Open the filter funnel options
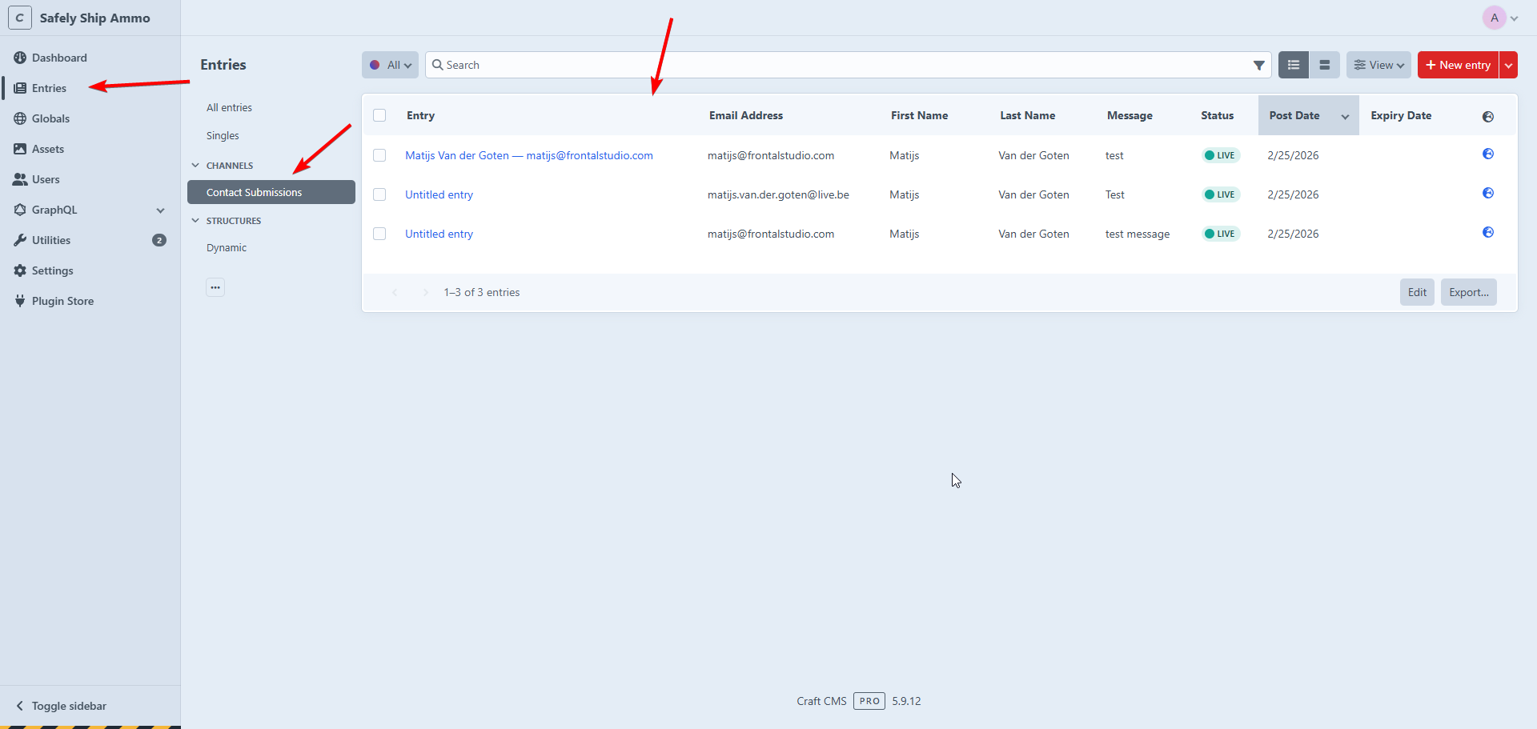Viewport: 1537px width, 729px height. pos(1258,65)
